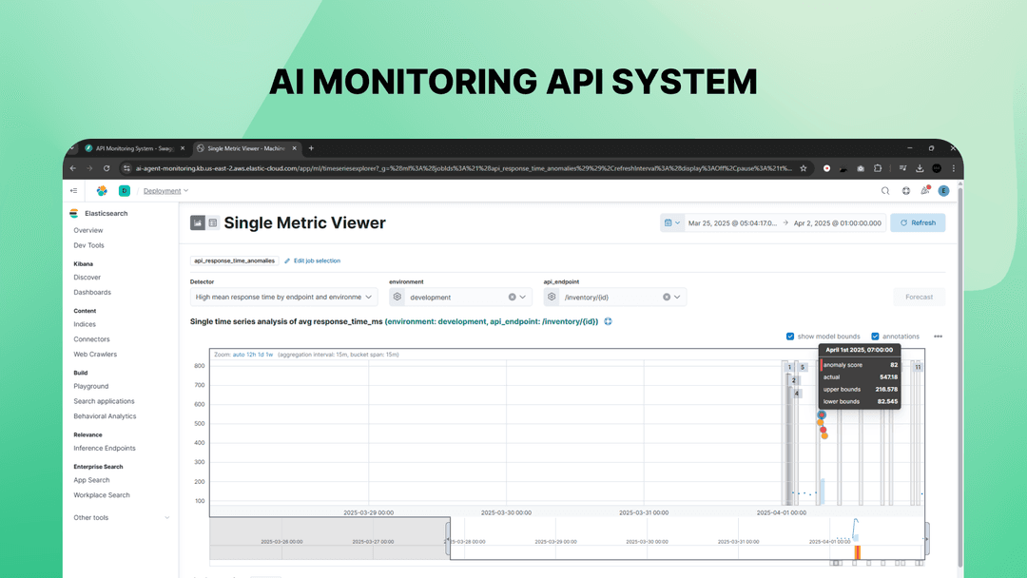Click the gear icon in api_endpoint field
Image resolution: width=1027 pixels, height=578 pixels.
tap(552, 297)
